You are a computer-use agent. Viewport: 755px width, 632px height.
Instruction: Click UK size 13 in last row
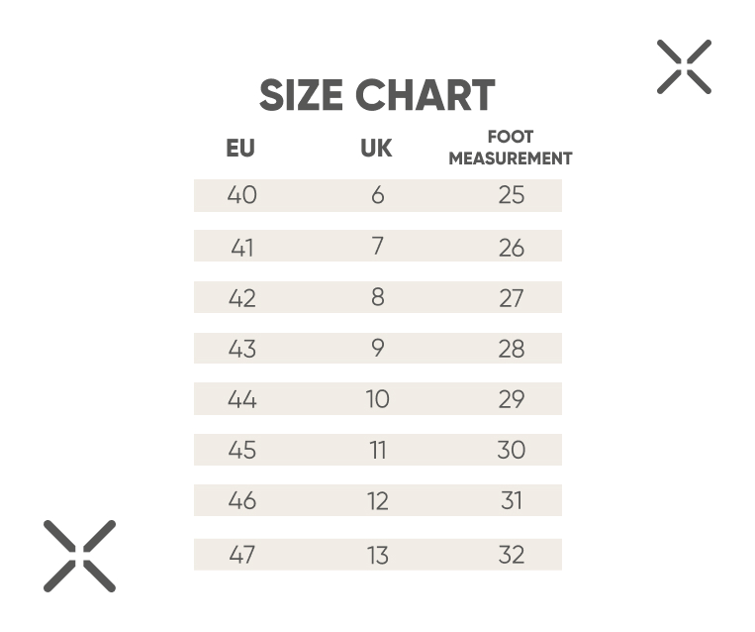click(x=378, y=555)
